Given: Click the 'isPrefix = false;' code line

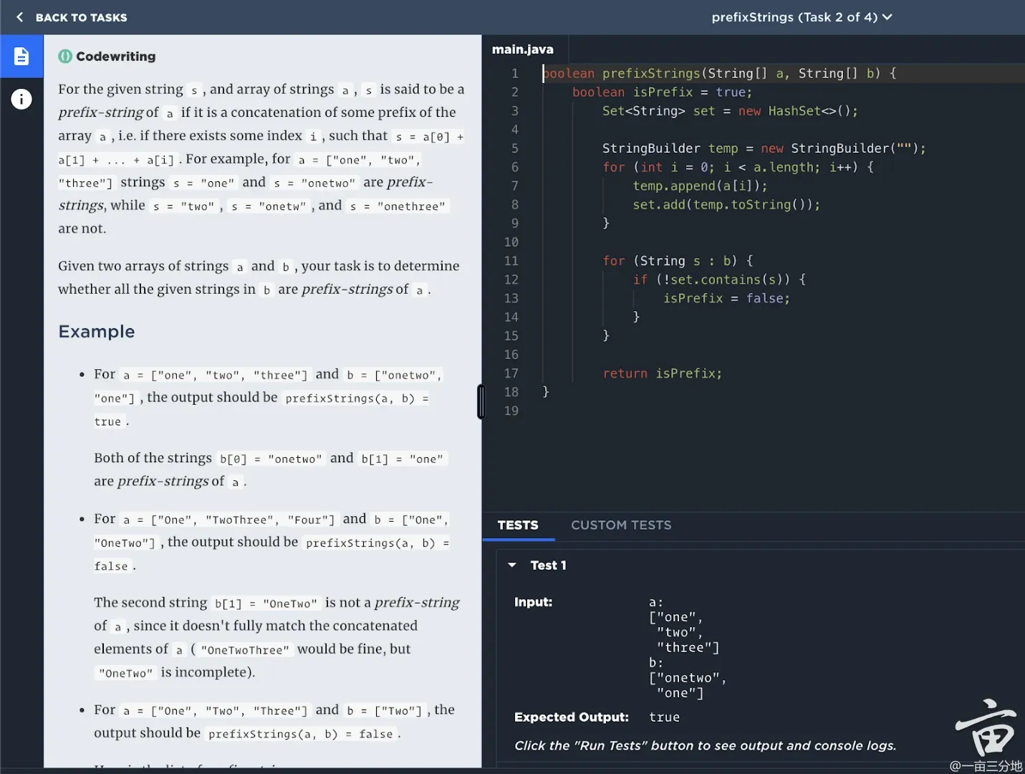Looking at the screenshot, I should pyautogui.click(x=726, y=298).
